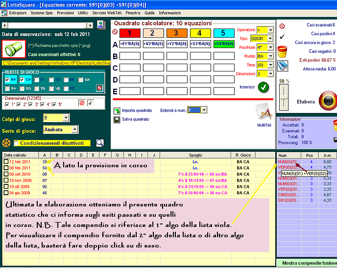Viewport: 337px width, 268px height.
Task: Toggle the 1° determinato checkbox
Action: (x=7, y=105)
